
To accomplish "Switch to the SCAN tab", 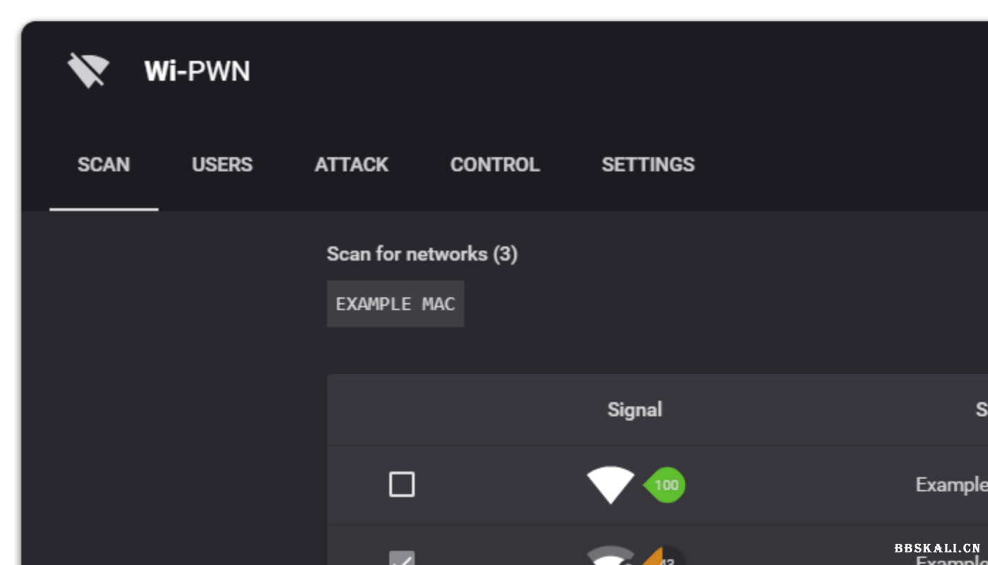I will [x=103, y=165].
